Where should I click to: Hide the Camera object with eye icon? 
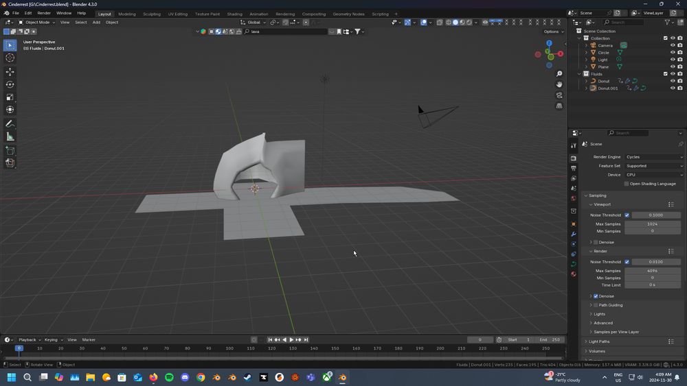coord(673,45)
